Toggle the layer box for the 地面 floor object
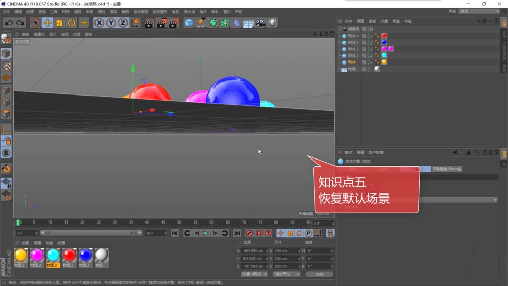 pos(364,69)
